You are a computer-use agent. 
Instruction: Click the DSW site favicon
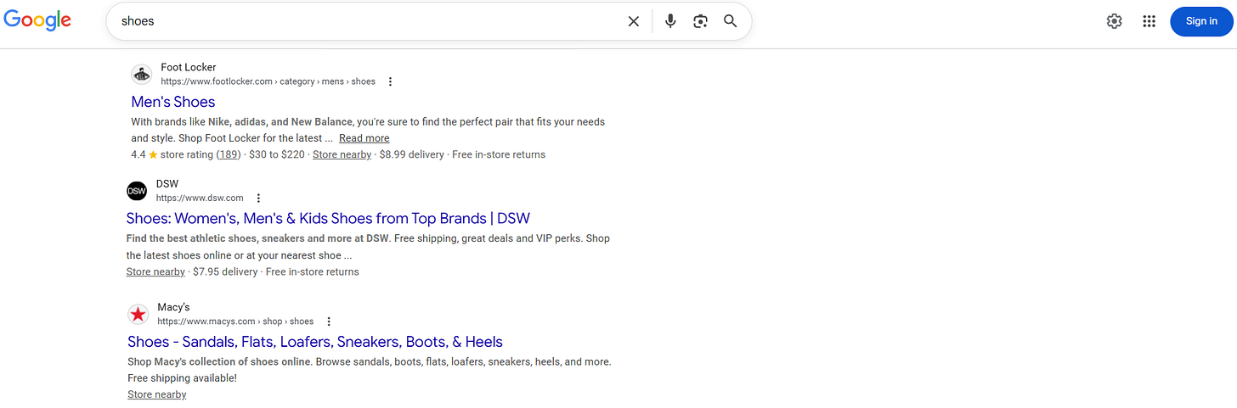click(137, 191)
